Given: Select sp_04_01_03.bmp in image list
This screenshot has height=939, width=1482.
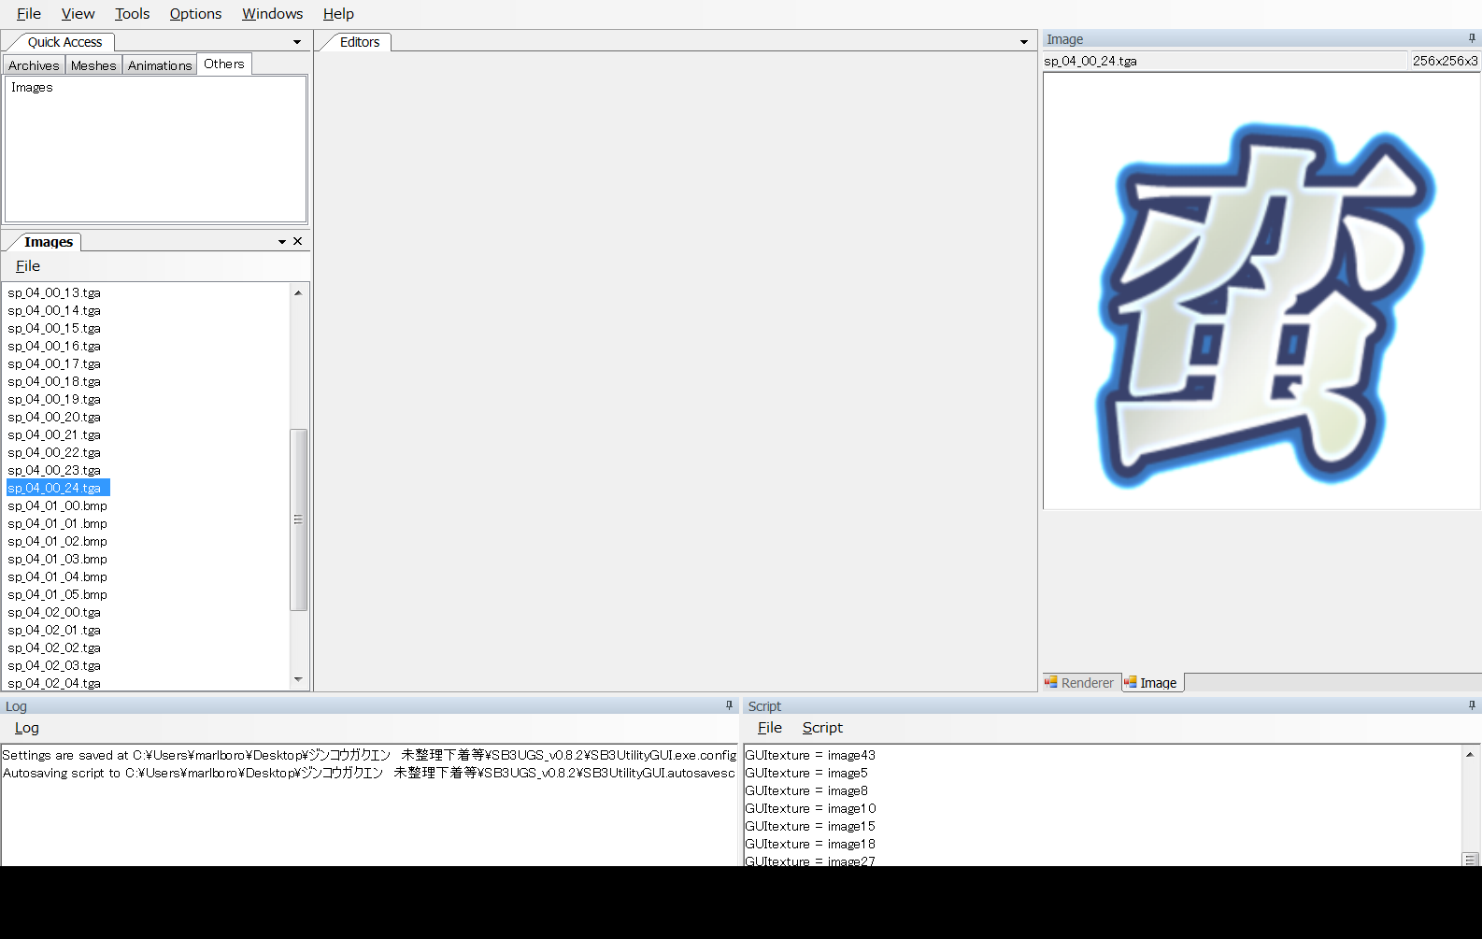Looking at the screenshot, I should [x=58, y=559].
